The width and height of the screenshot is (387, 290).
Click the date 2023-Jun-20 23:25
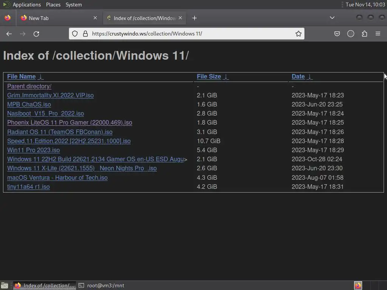pos(317,105)
